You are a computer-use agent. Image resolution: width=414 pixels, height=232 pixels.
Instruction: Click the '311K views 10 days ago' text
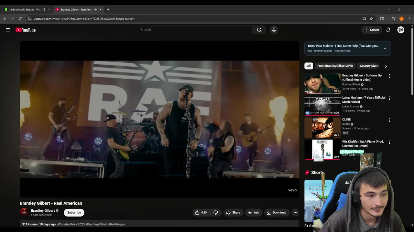(x=39, y=224)
